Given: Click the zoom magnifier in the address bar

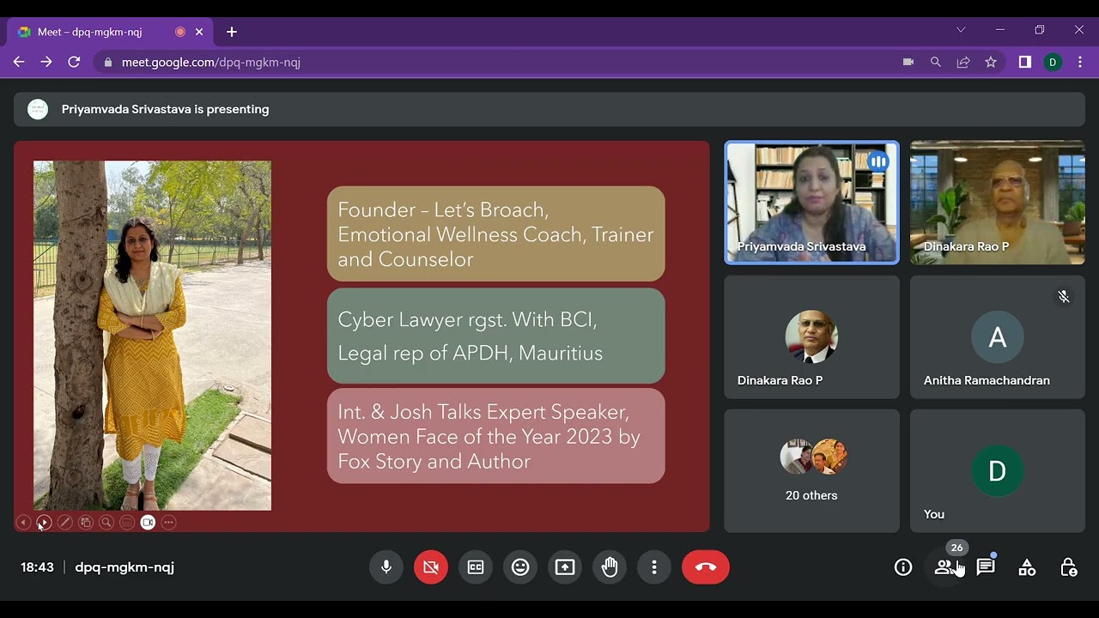Looking at the screenshot, I should [x=936, y=62].
